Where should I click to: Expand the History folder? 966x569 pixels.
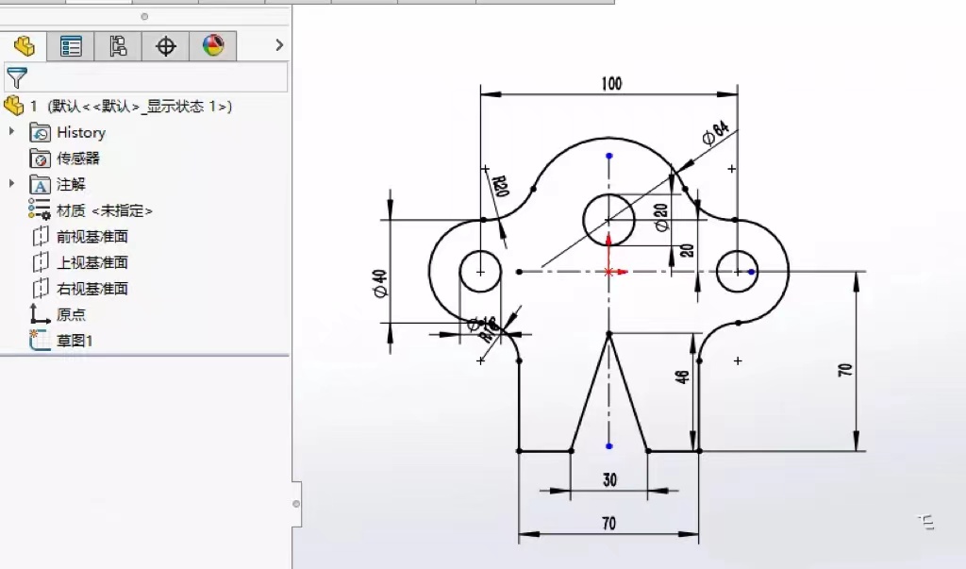(11, 132)
